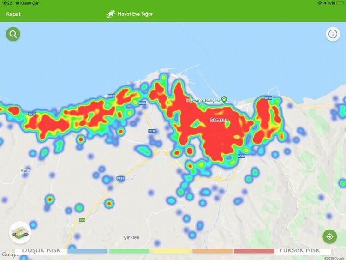
Task: Select the orange legend color bar
Action: tap(212, 251)
